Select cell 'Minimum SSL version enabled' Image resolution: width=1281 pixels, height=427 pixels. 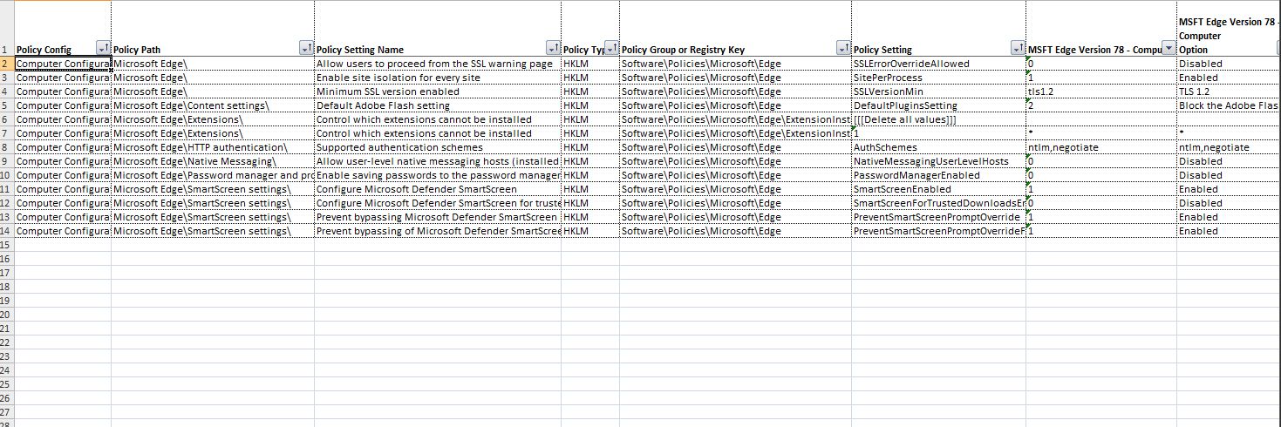click(x=438, y=91)
